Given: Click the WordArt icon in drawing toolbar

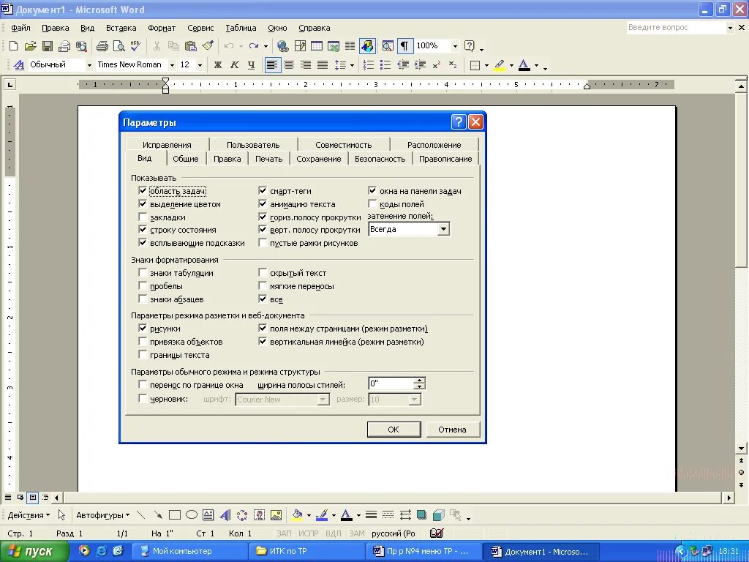Looking at the screenshot, I should click(x=225, y=514).
